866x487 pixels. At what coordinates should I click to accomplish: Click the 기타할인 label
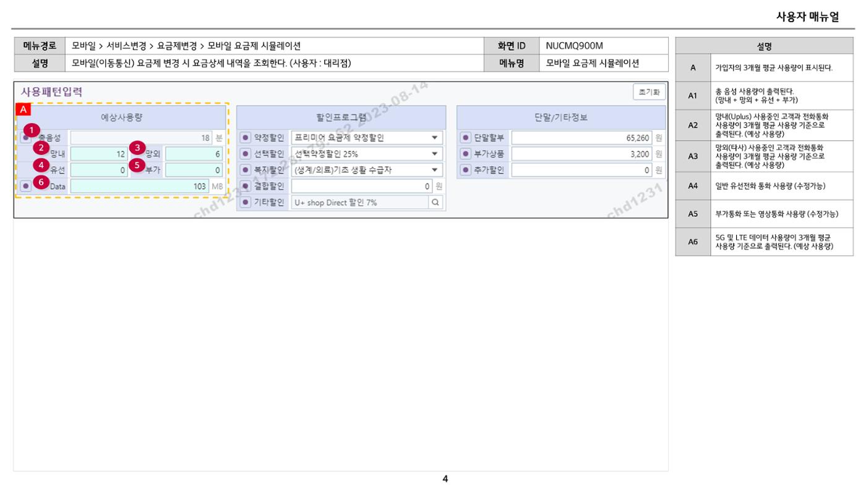click(x=269, y=202)
